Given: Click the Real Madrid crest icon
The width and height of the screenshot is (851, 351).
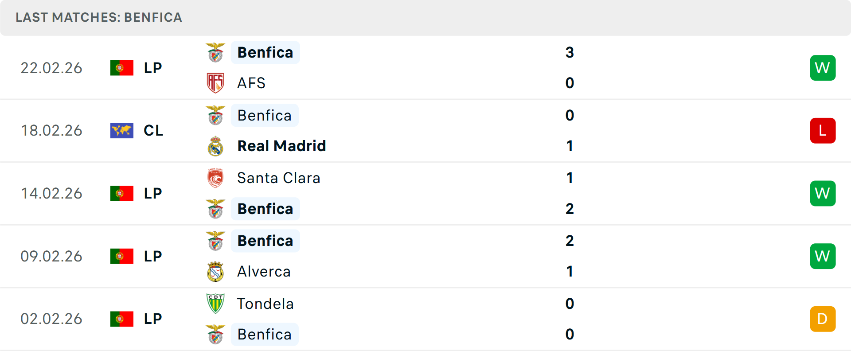Looking at the screenshot, I should pyautogui.click(x=215, y=146).
